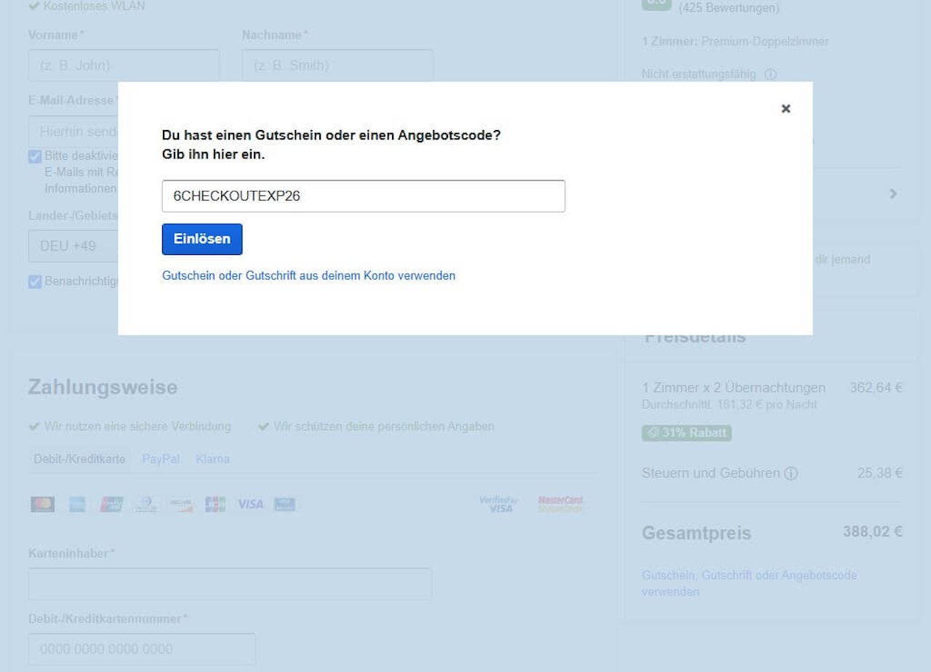Redeem the code with Einlösen button
This screenshot has width=931, height=672.
click(x=202, y=239)
